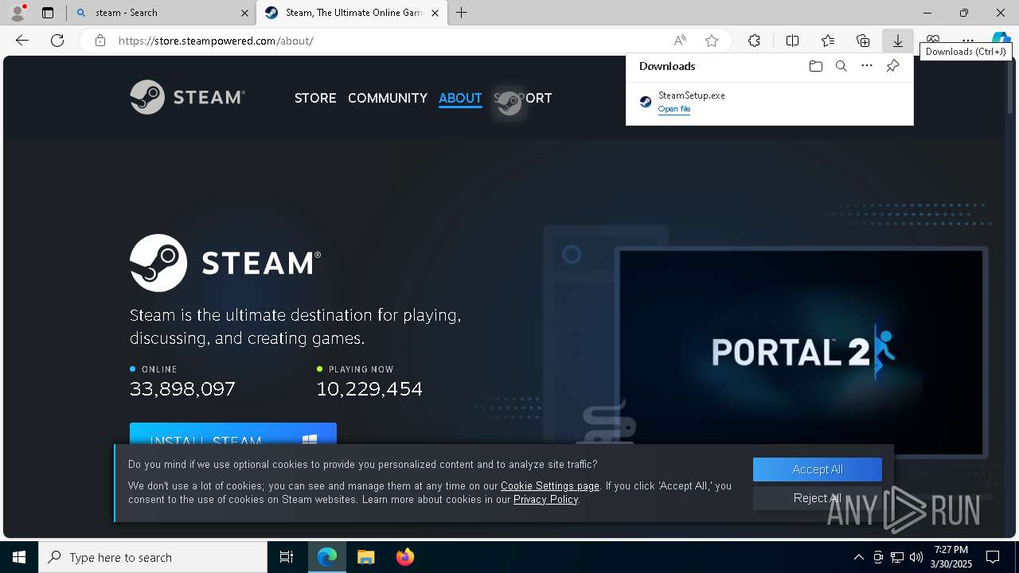View site information lock icon
The width and height of the screenshot is (1019, 573).
(x=100, y=41)
